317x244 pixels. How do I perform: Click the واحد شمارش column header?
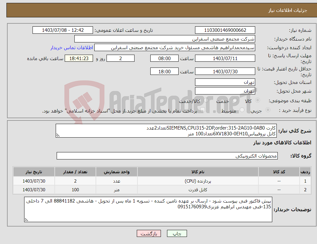[x=117, y=172]
